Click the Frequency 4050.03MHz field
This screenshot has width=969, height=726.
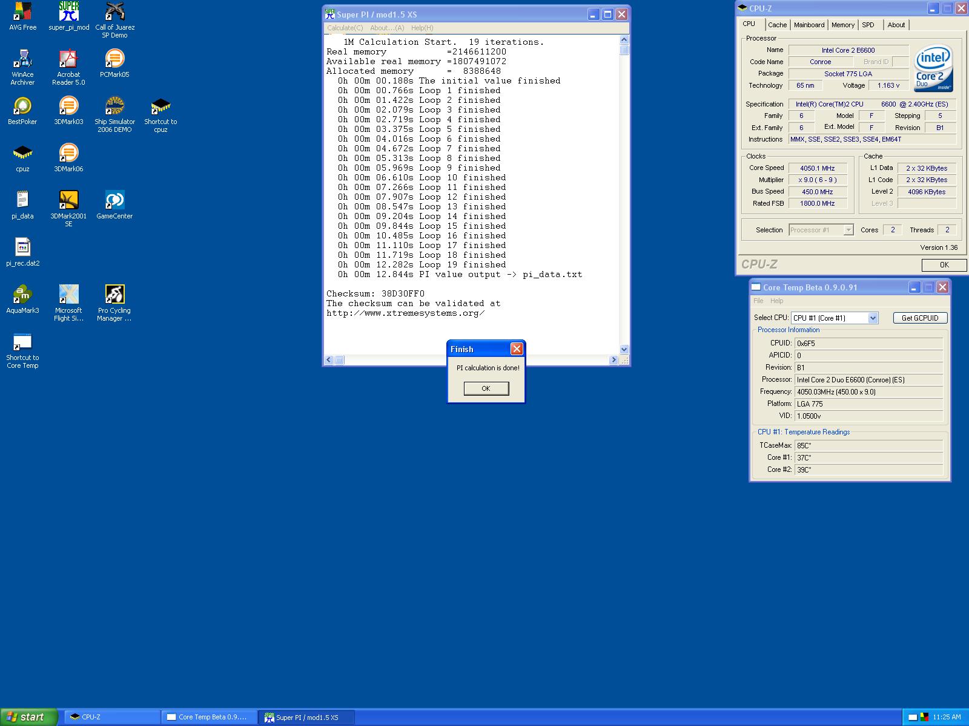point(868,391)
